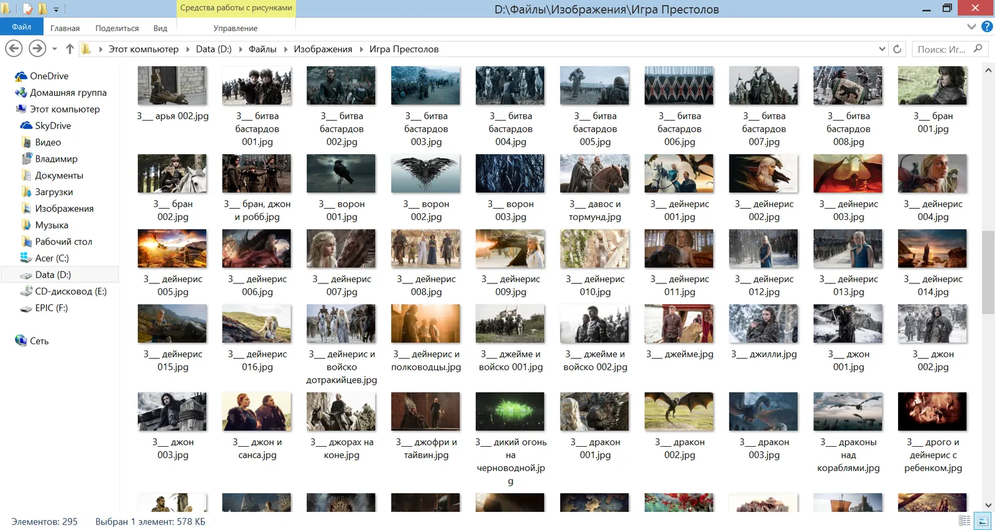Expand the breadcrumb arrow after Этот компьютер
The width and height of the screenshot is (995, 530).
(x=187, y=49)
